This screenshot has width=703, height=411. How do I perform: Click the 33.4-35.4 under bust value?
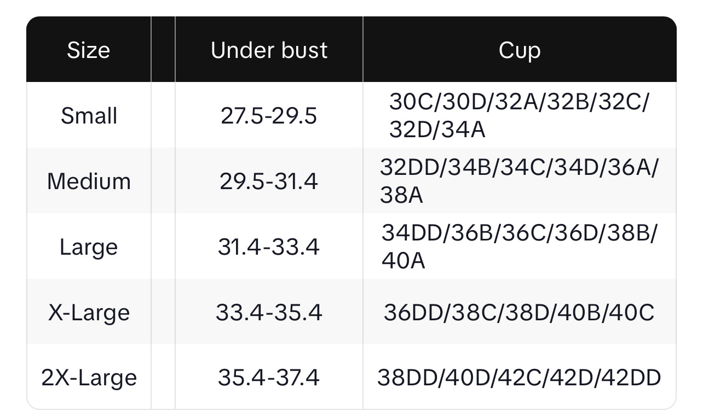[x=269, y=313]
